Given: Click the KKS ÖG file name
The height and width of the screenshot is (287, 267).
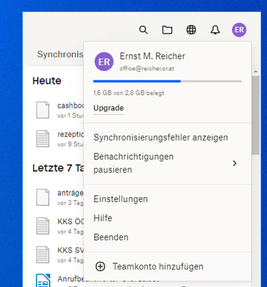Looking at the screenshot, I should [70, 222].
